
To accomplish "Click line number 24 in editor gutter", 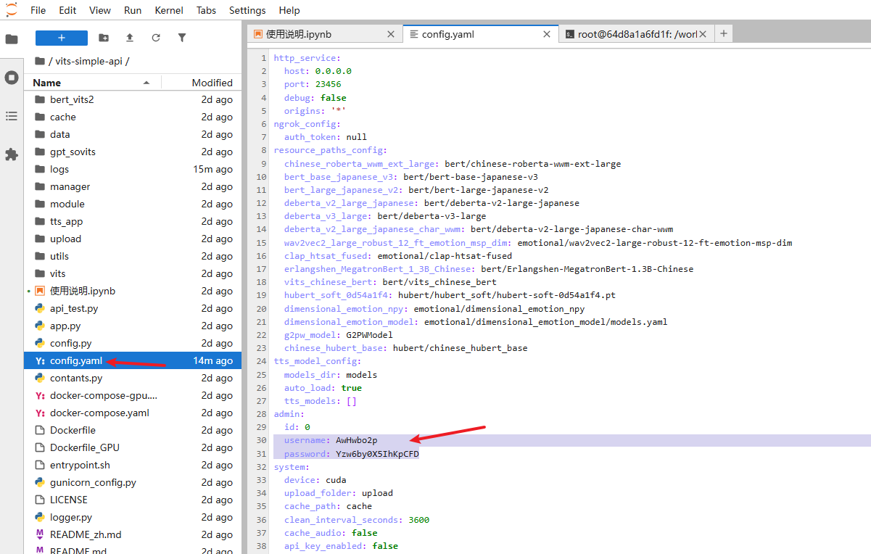I will 263,361.
